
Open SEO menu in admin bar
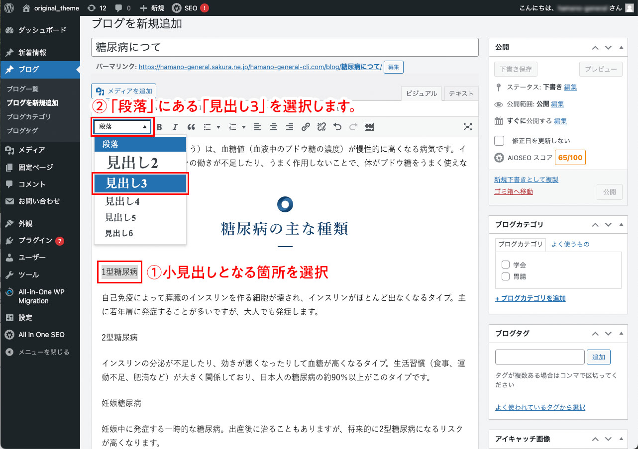[190, 8]
